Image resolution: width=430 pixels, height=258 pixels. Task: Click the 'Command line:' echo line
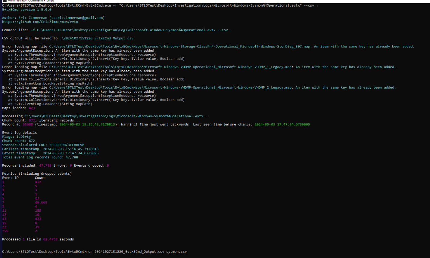point(117,30)
